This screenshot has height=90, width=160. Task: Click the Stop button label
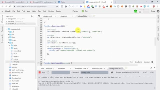coord(43,72)
